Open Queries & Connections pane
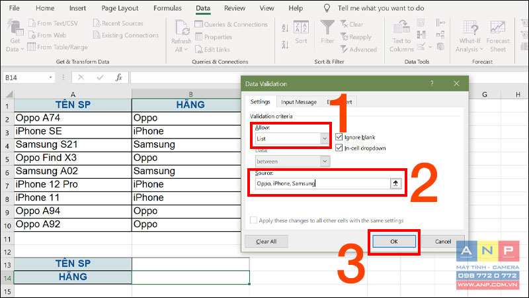 [231, 25]
